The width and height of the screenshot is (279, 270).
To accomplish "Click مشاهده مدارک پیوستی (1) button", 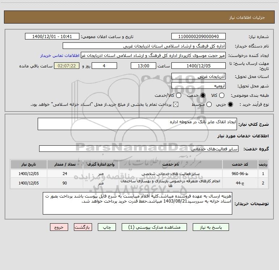I will pos(154,227).
